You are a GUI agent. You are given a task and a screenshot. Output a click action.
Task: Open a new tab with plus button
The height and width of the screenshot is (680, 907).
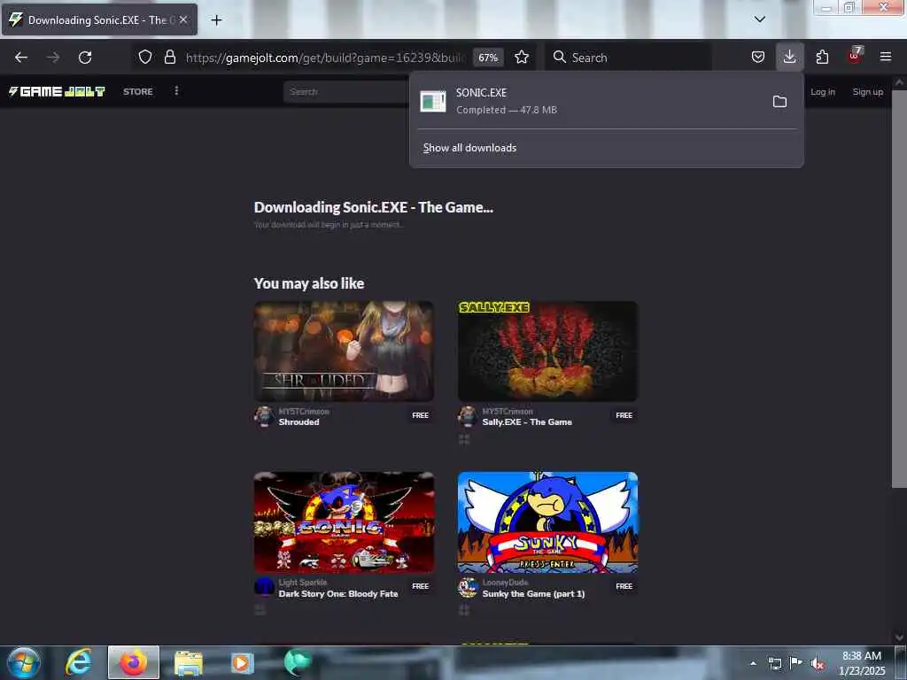tap(216, 20)
